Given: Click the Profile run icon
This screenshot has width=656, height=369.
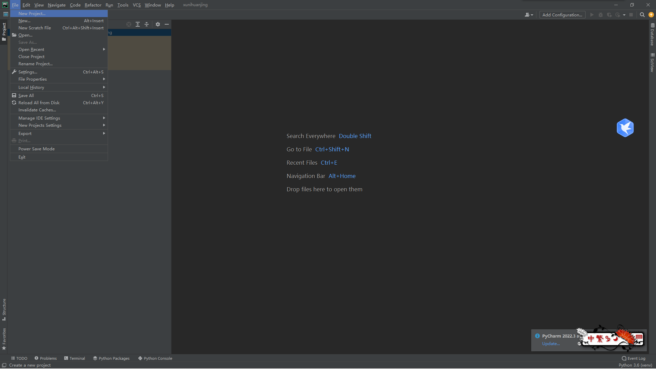Looking at the screenshot, I should [618, 15].
